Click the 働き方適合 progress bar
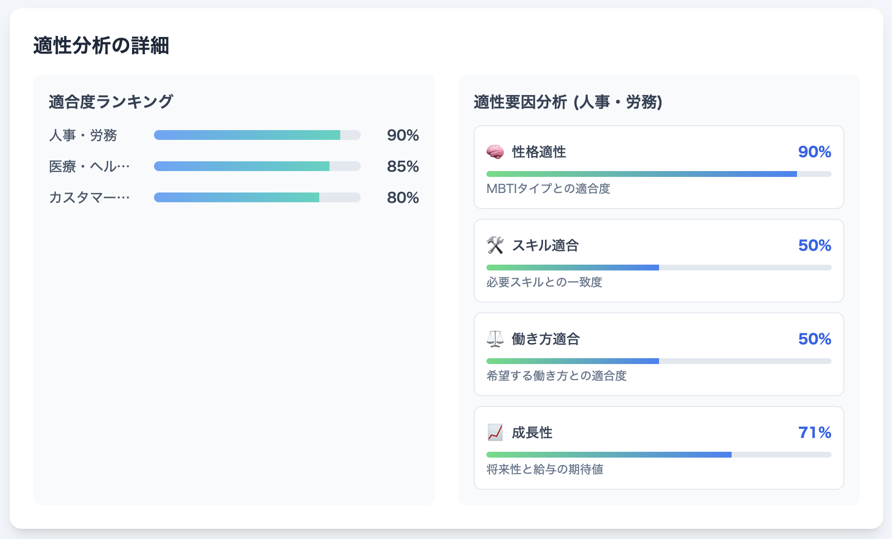 [x=659, y=361]
